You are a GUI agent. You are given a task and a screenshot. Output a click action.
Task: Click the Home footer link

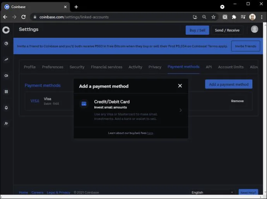click(24, 192)
